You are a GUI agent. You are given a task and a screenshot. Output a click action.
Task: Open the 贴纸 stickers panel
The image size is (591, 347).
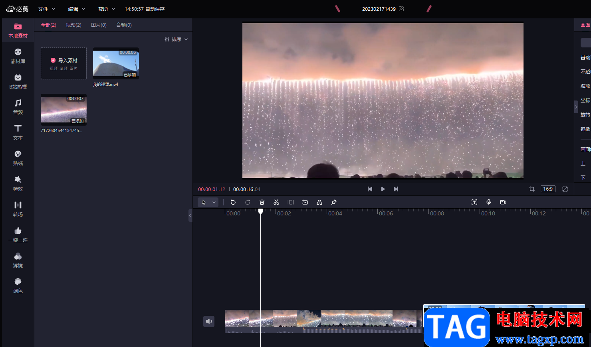(x=18, y=158)
